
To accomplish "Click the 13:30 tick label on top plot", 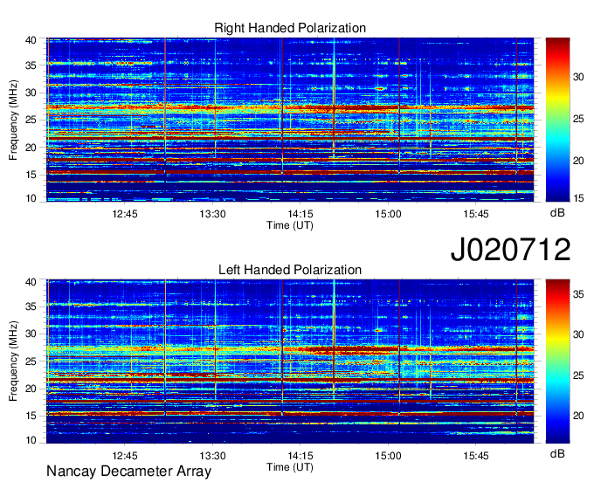I will [x=213, y=214].
